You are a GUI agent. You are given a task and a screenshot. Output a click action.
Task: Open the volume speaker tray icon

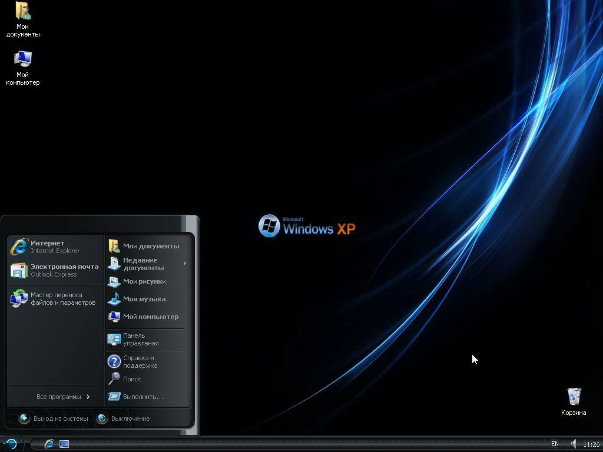574,444
